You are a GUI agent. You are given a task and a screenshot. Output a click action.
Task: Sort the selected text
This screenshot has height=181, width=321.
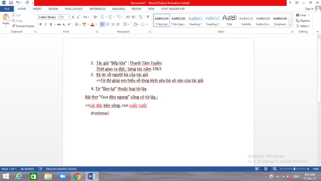[x=141, y=17]
